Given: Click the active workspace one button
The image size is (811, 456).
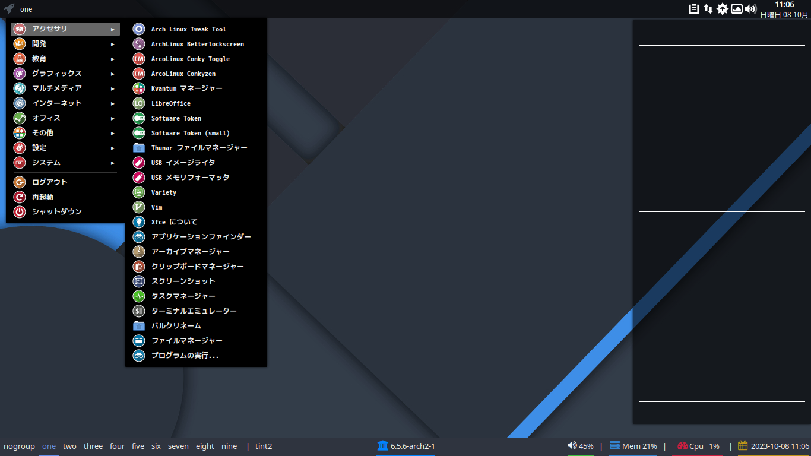Looking at the screenshot, I should (49, 446).
